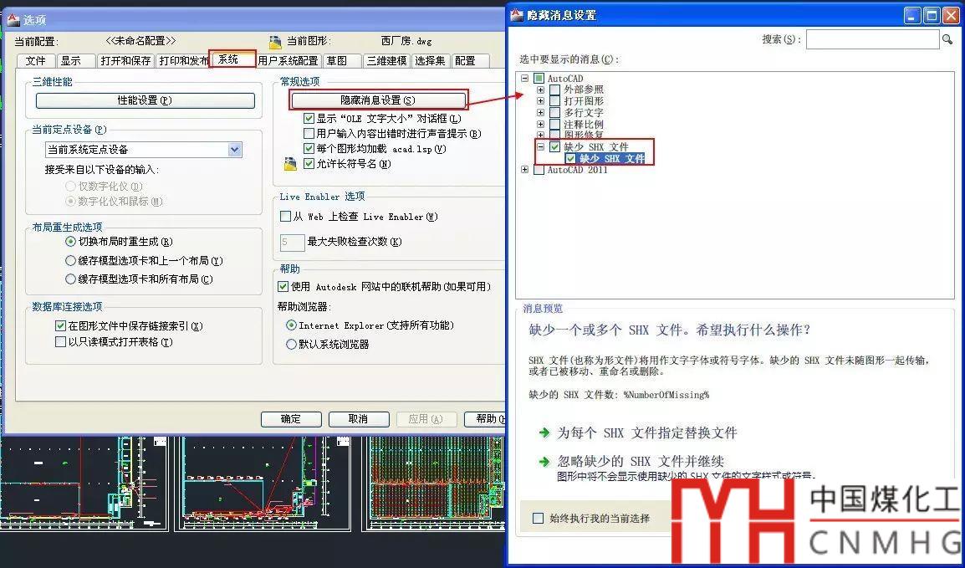
Task: Select 默认系统浏览器 radio option
Action: tap(291, 344)
